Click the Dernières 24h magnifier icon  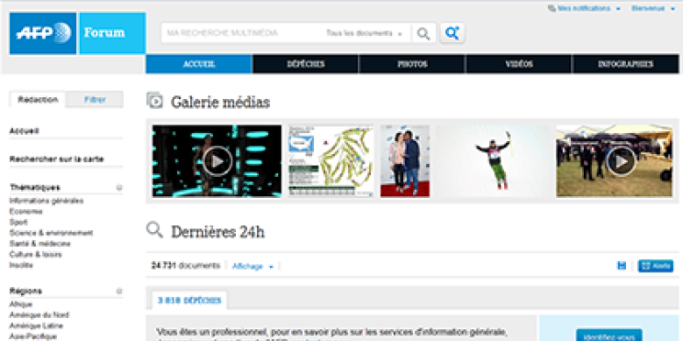tap(154, 230)
